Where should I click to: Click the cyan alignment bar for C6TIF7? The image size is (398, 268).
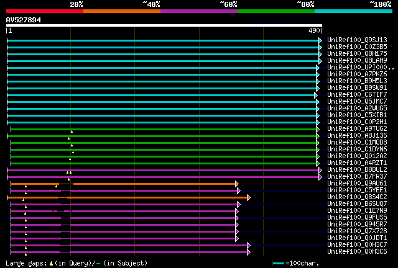pos(162,96)
